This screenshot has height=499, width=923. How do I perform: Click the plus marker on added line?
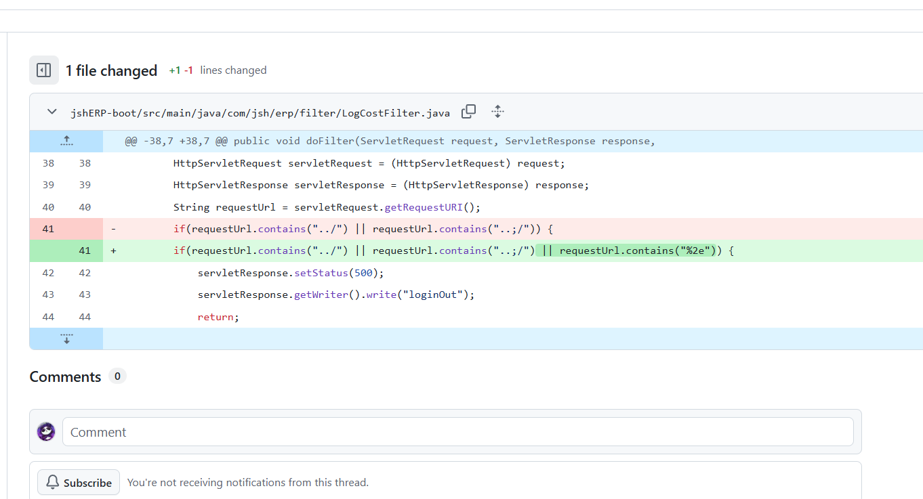click(x=113, y=251)
